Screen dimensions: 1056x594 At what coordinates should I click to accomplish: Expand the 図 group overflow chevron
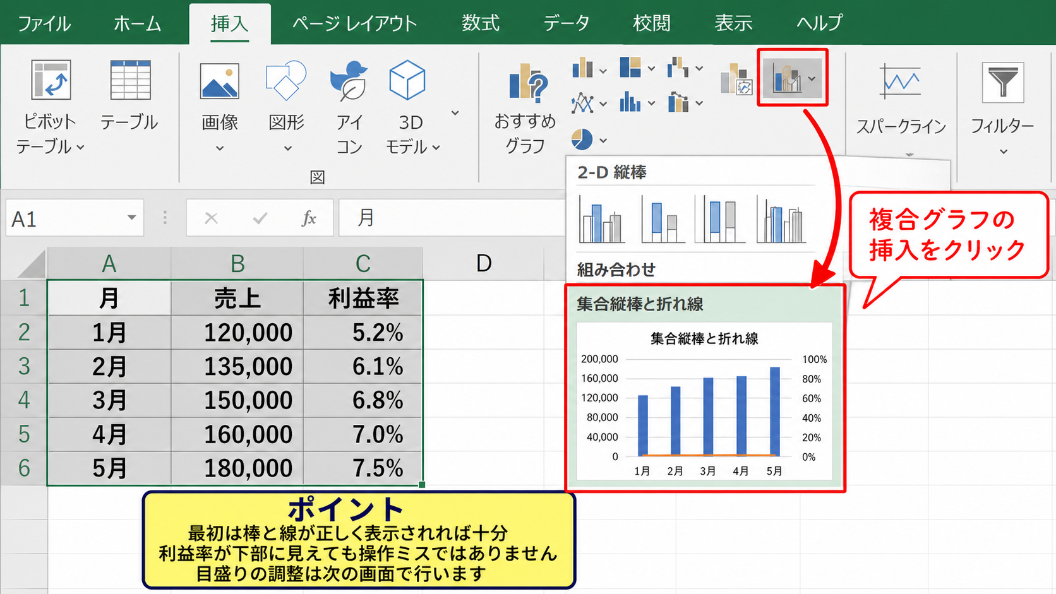[x=455, y=113]
